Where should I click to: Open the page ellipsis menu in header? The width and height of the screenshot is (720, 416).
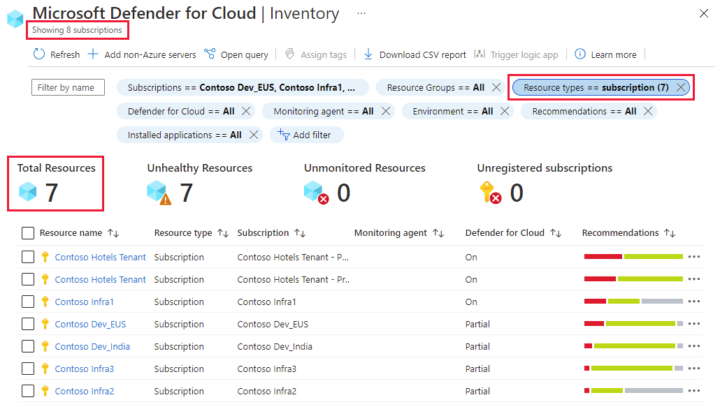[361, 13]
